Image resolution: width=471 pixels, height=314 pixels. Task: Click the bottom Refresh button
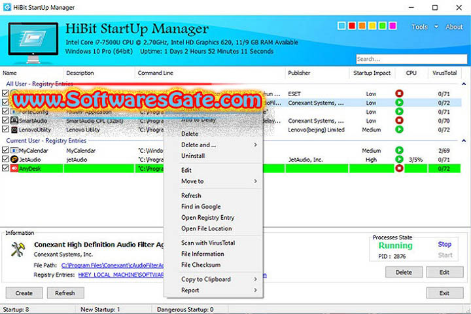[65, 293]
